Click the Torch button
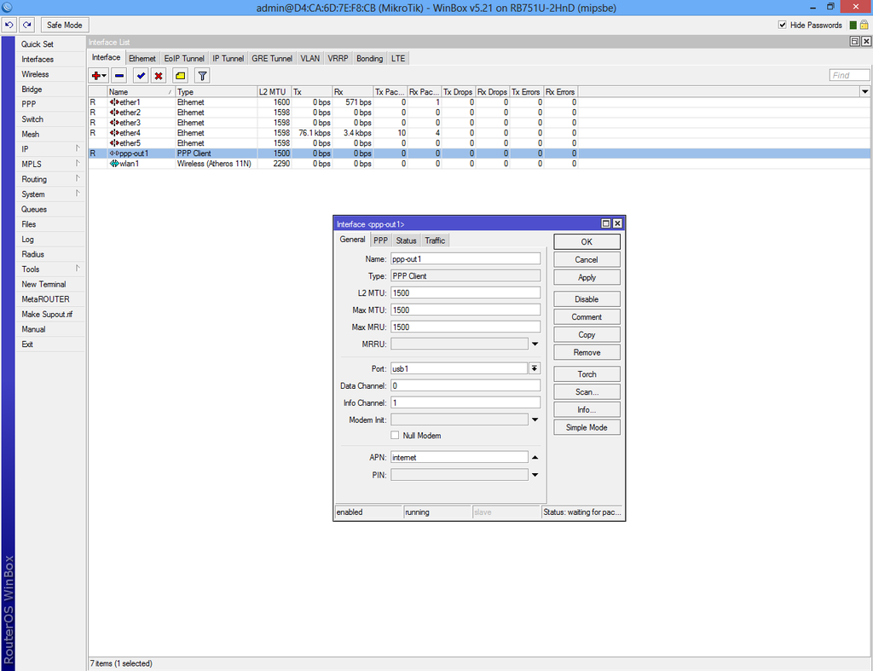 coord(586,373)
